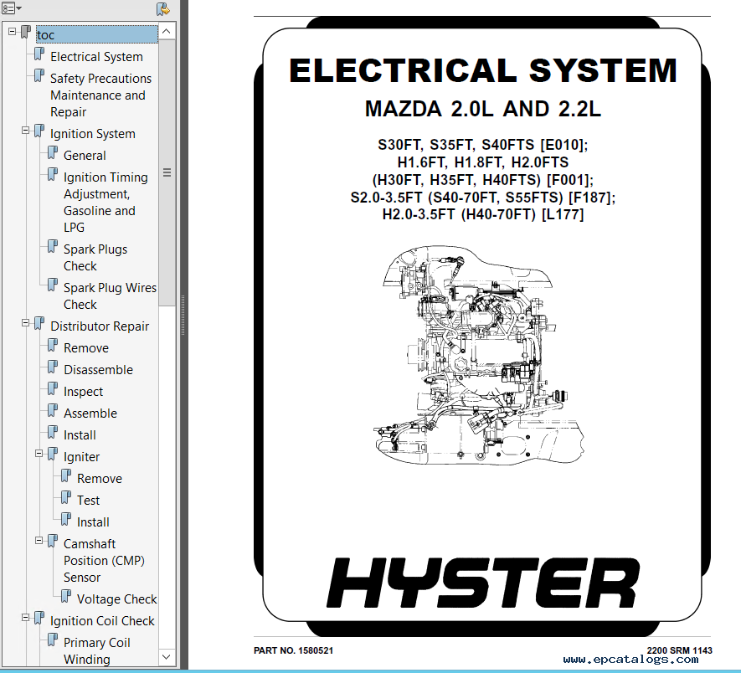
Task: Collapse the Ignition System bookmark group
Action: point(25,131)
